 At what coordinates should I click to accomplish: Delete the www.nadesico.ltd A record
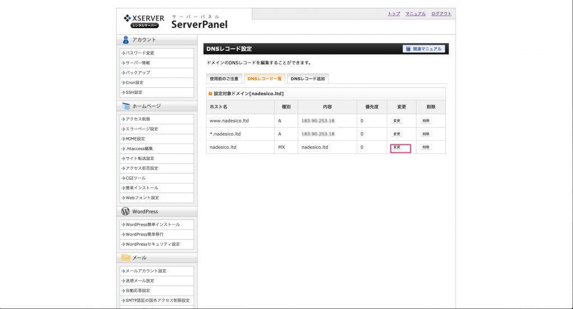[x=426, y=120]
